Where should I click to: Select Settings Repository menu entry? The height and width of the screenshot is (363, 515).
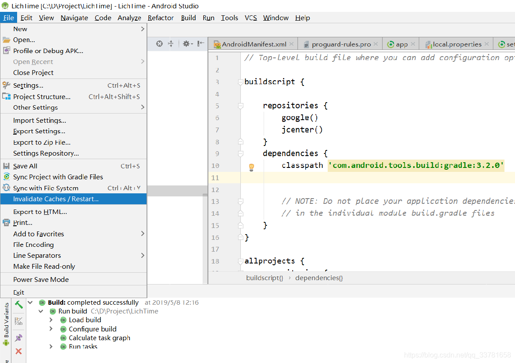tap(74, 153)
